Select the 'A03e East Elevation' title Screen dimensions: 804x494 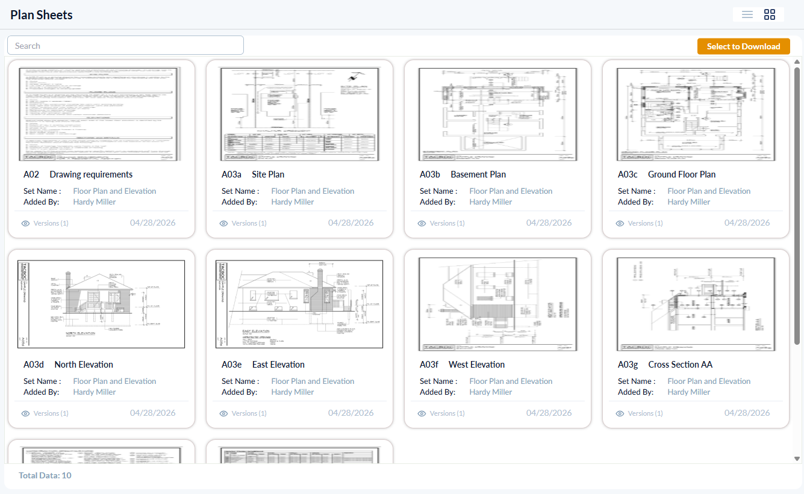pos(263,365)
